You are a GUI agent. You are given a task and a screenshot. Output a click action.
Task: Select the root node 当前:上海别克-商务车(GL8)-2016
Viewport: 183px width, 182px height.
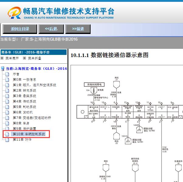(x=36, y=69)
